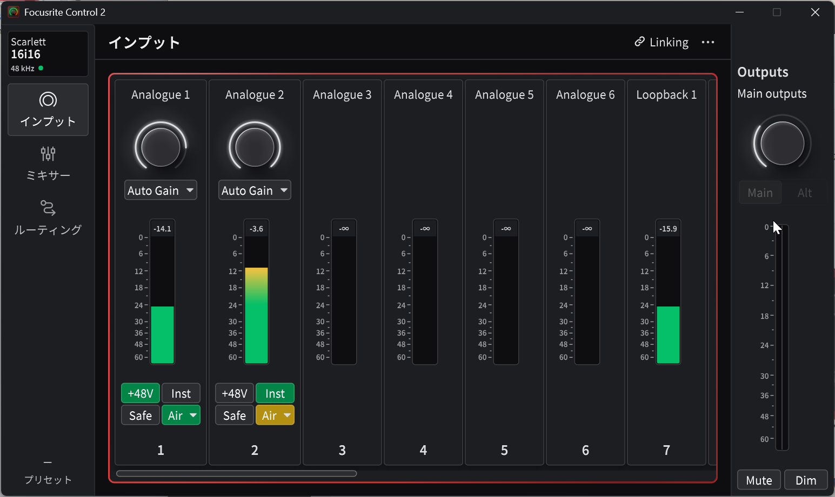Click the Analogue 3 channel name
Viewport: 835px width, 497px height.
(x=342, y=95)
